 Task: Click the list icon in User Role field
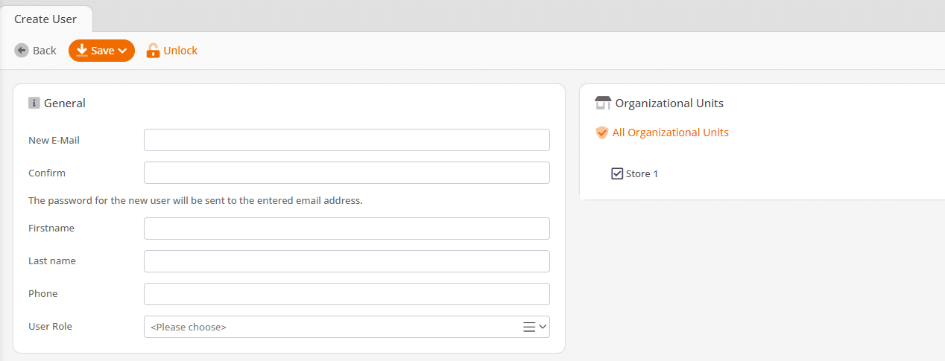coord(529,327)
